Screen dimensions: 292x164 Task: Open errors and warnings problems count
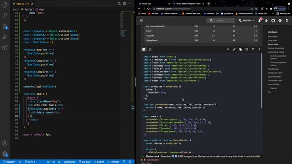click(30, 162)
